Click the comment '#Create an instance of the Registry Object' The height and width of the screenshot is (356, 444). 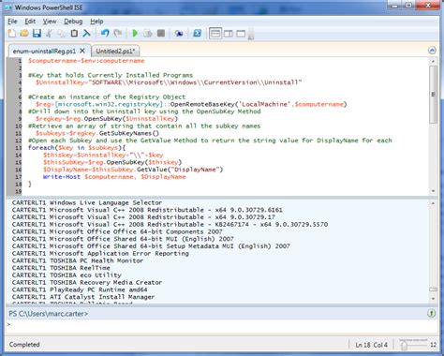coord(107,96)
